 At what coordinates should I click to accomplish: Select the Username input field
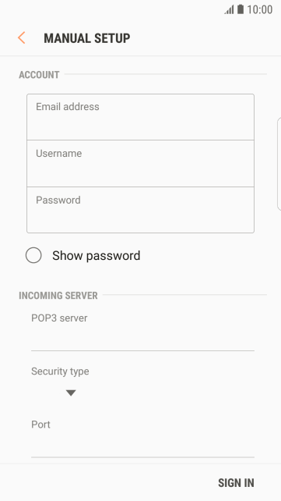(x=140, y=164)
